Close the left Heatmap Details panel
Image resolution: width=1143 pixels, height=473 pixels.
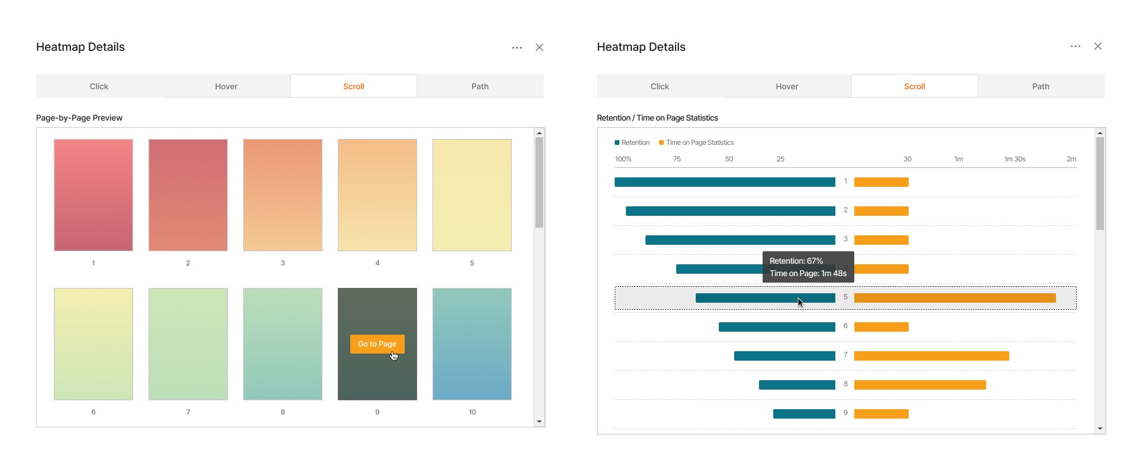540,47
